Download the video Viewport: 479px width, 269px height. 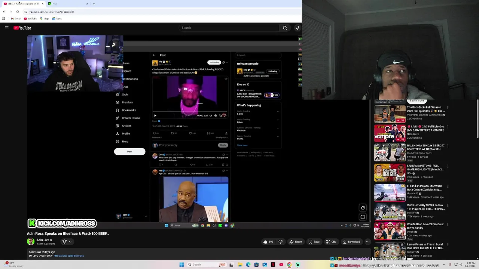coord(351,242)
